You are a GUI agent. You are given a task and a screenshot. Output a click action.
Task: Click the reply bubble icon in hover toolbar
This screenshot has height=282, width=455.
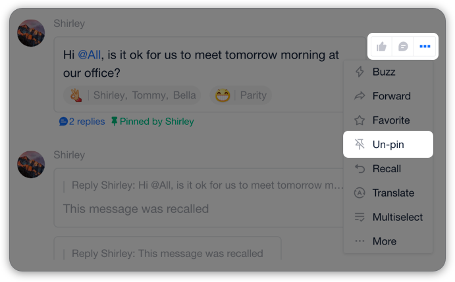(x=403, y=47)
